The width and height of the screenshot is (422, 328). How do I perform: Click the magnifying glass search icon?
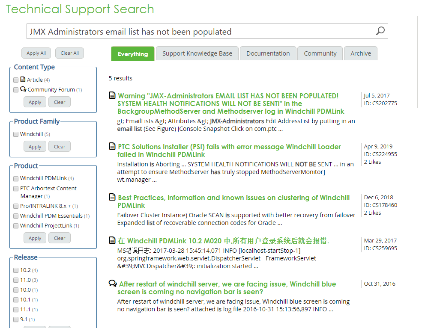(380, 31)
